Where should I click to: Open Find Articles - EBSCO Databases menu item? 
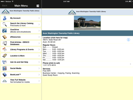pos(21,43)
